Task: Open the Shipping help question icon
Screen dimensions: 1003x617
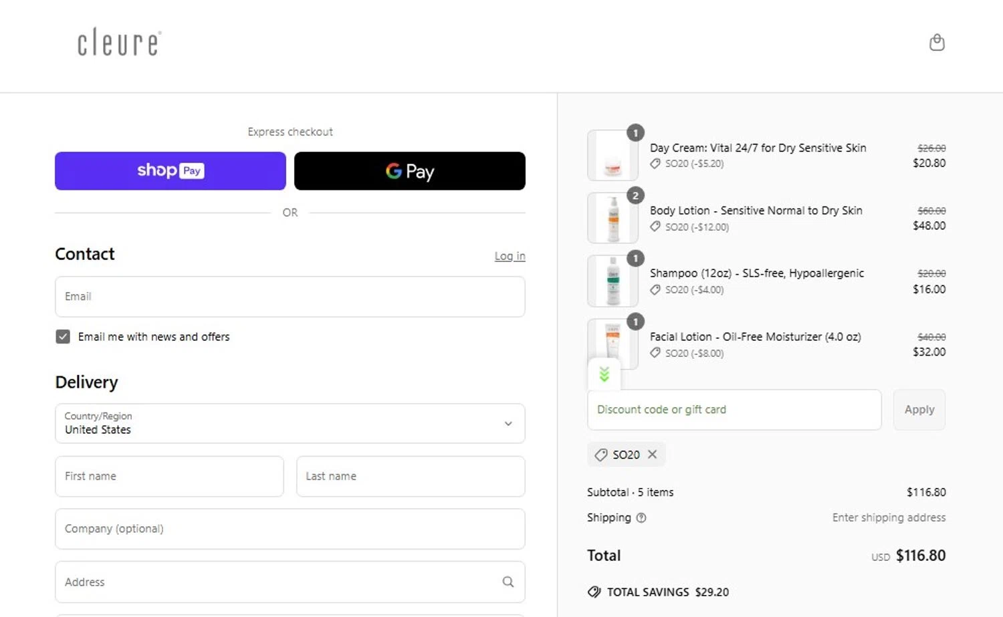Action: 641,518
